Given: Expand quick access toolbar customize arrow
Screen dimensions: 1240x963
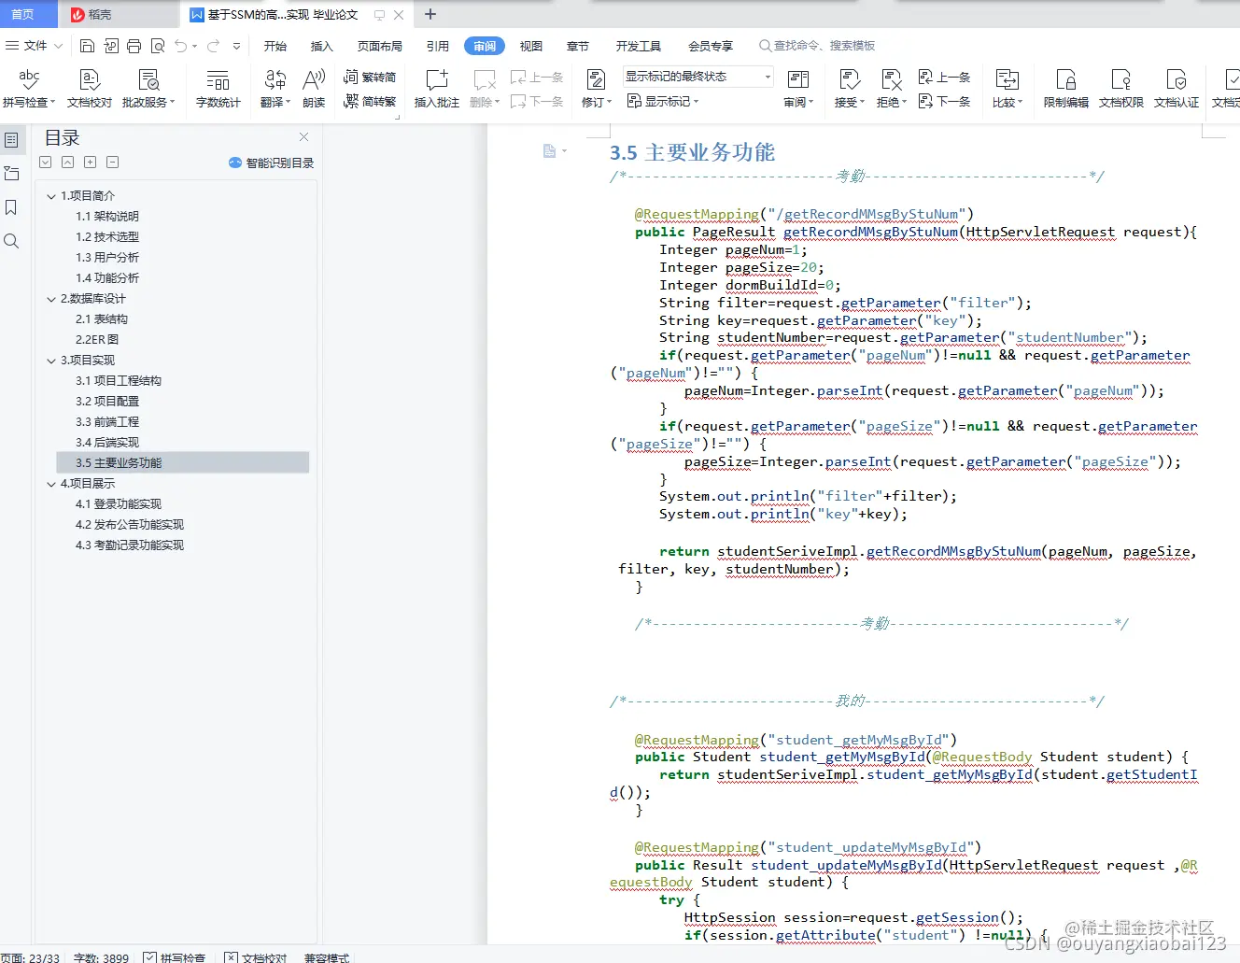Looking at the screenshot, I should (x=236, y=46).
